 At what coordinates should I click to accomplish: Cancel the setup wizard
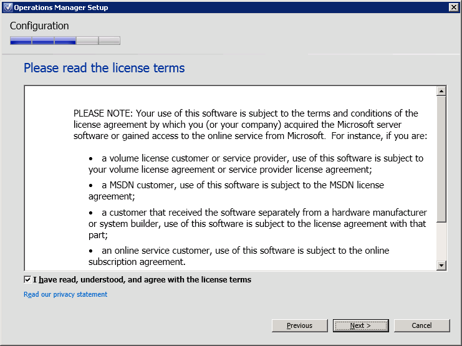pyautogui.click(x=421, y=325)
